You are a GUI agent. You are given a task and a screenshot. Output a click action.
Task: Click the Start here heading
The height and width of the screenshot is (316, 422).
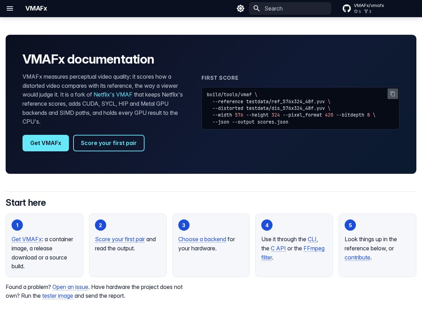(26, 203)
